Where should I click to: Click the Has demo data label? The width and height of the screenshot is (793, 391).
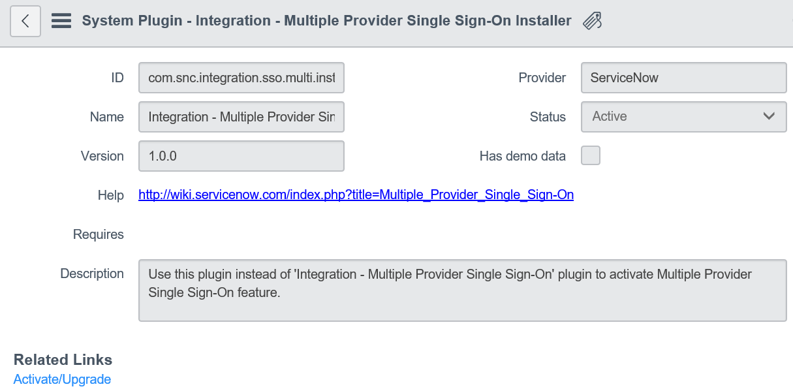click(x=522, y=156)
